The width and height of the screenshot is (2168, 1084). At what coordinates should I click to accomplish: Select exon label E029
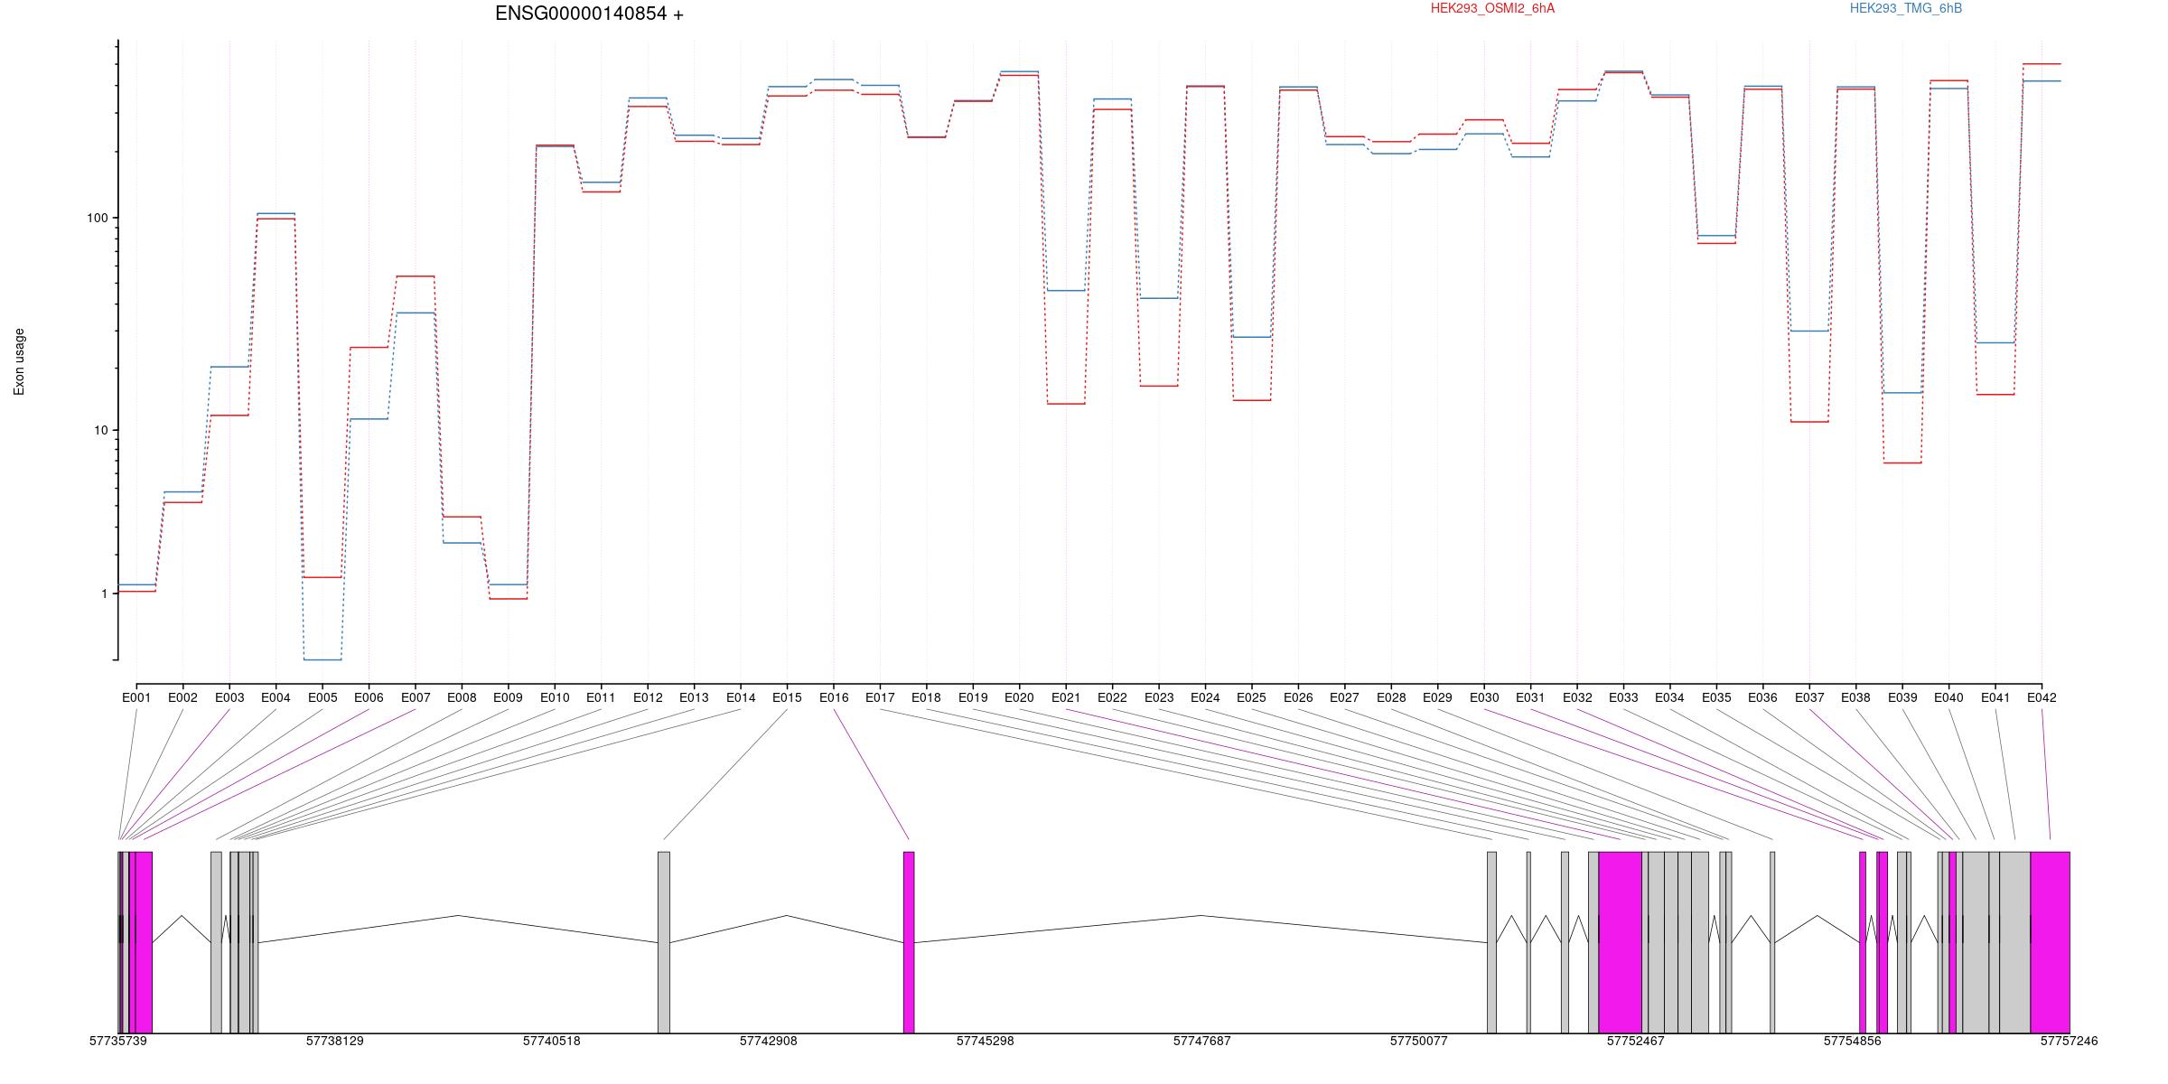pos(1437,697)
